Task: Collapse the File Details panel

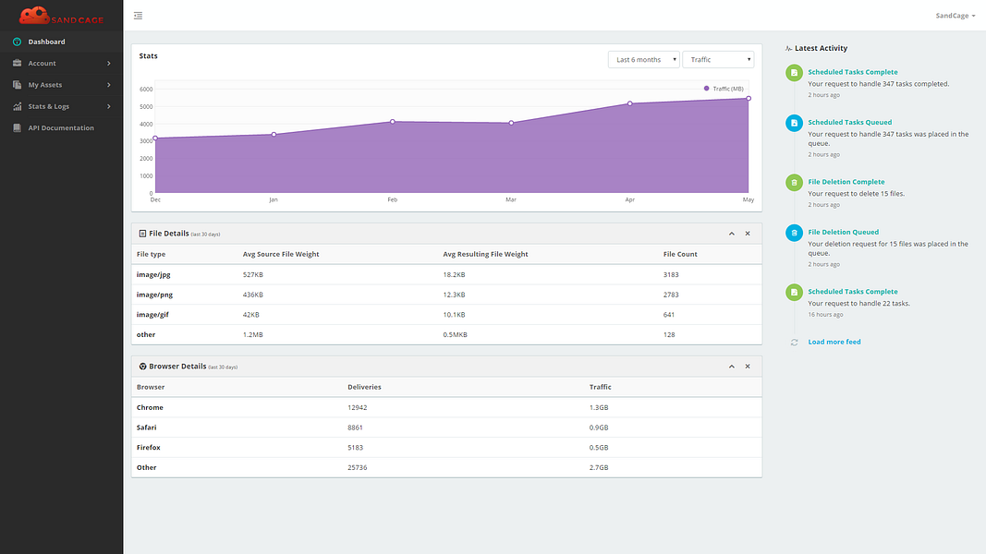Action: pos(731,234)
